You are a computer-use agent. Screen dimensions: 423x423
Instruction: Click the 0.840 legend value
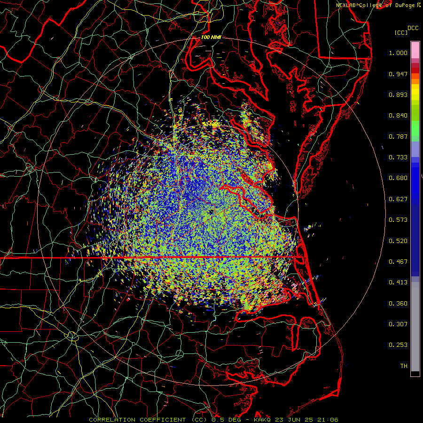tap(398, 116)
